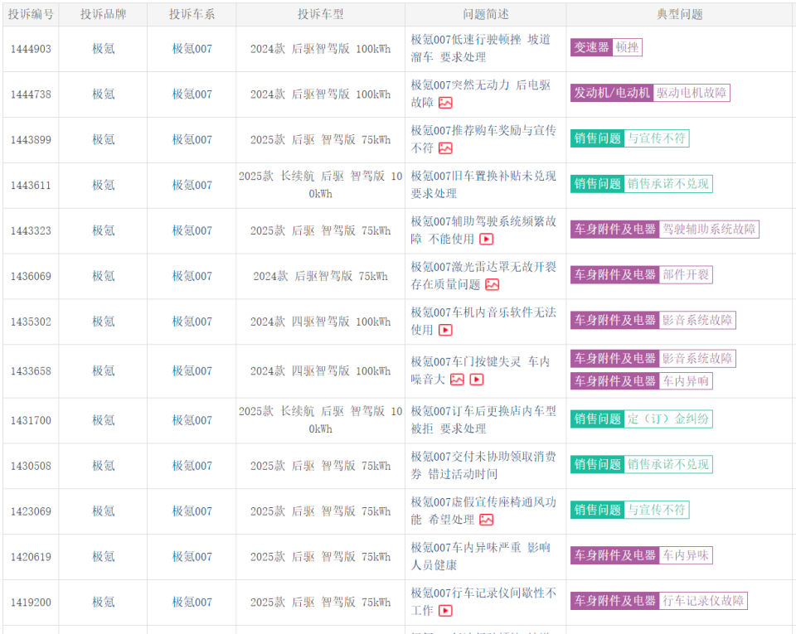Open complaint summary 极氪007激光雷达罩无故开裂
This screenshot has height=634, width=796.
tap(483, 275)
